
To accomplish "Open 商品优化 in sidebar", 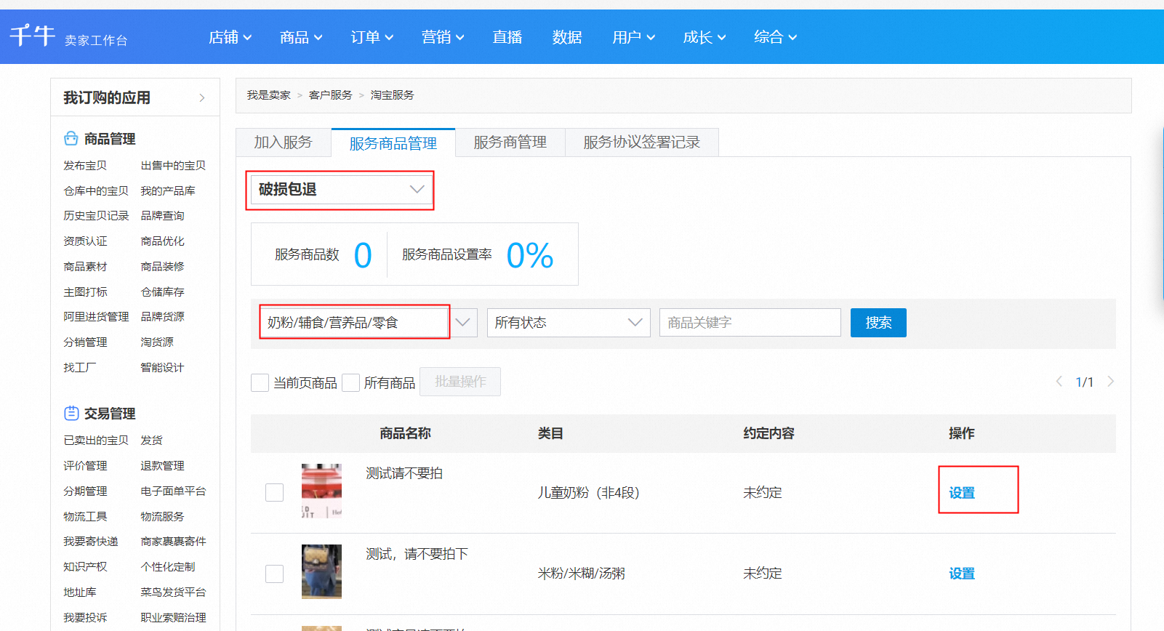I will point(162,241).
